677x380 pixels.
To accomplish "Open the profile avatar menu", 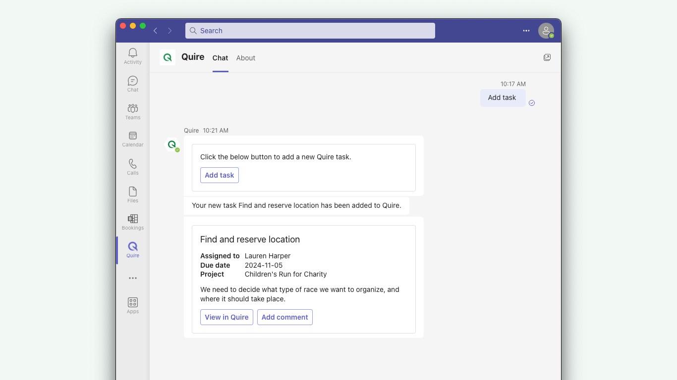I will pos(546,31).
